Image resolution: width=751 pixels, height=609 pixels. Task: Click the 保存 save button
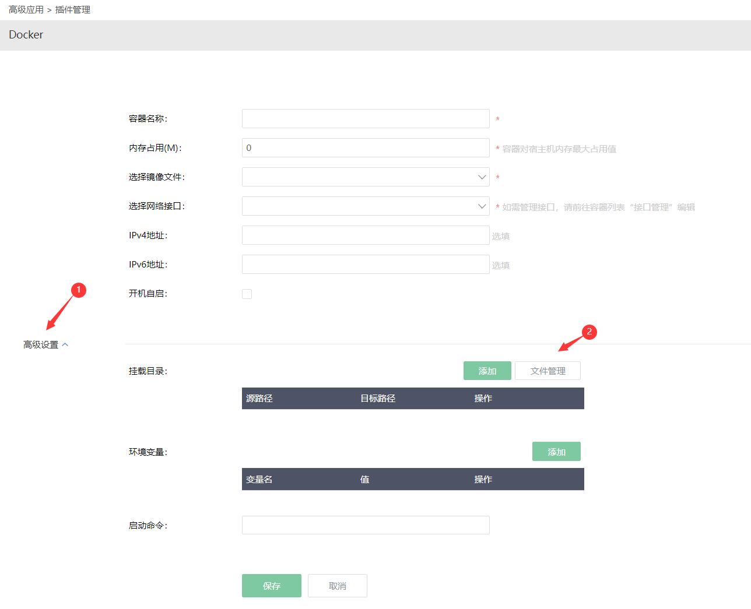[271, 586]
